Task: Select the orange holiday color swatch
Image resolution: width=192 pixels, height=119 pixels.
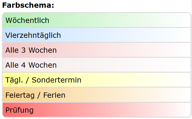Action: pyautogui.click(x=97, y=95)
